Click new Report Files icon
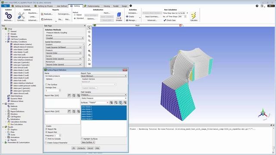 click(x=69, y=96)
